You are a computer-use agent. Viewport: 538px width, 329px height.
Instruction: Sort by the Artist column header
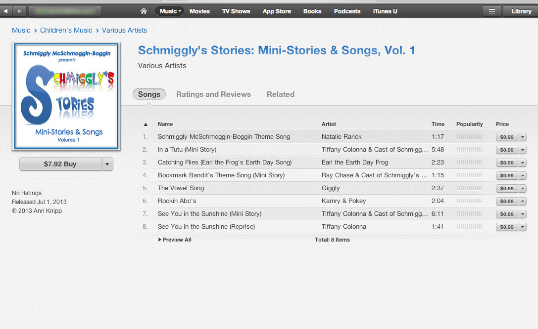click(329, 124)
